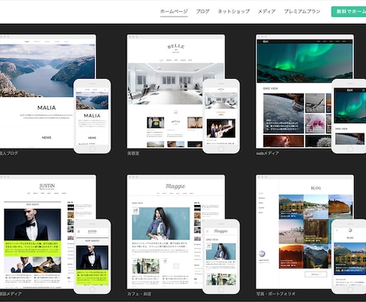Open the ホームページ tab
Image resolution: width=366 pixels, height=302 pixels.
(x=173, y=11)
